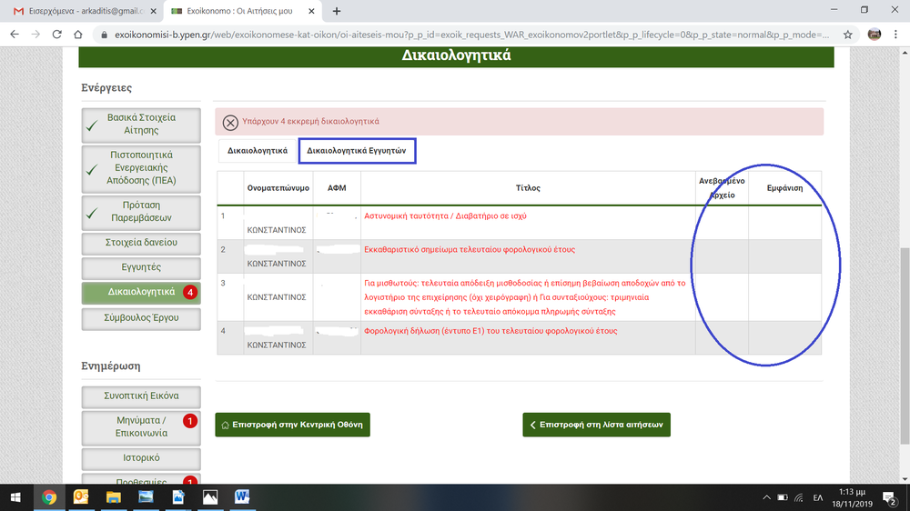
Task: Open File Explorer from the taskbar
Action: click(114, 497)
